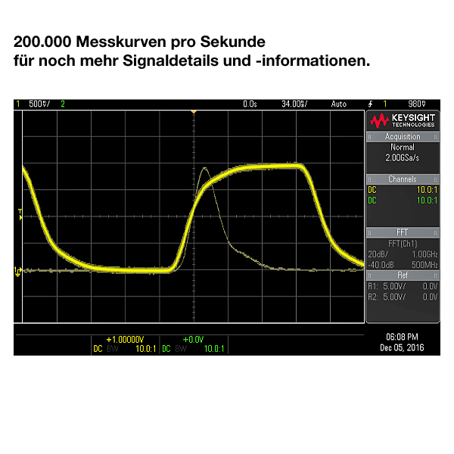Screen dimensions: 454x454
Task: Click the Keysight Technologies logo
Action: (x=403, y=120)
